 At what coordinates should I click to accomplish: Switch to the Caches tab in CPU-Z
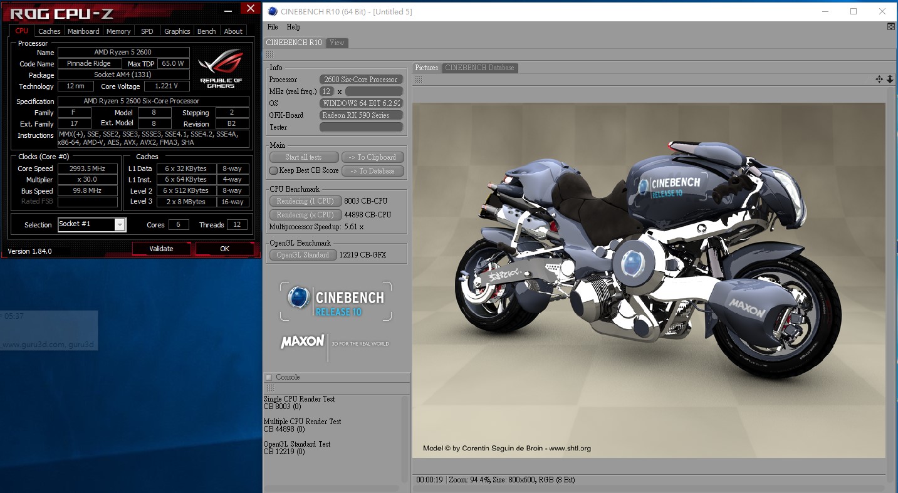pos(49,31)
